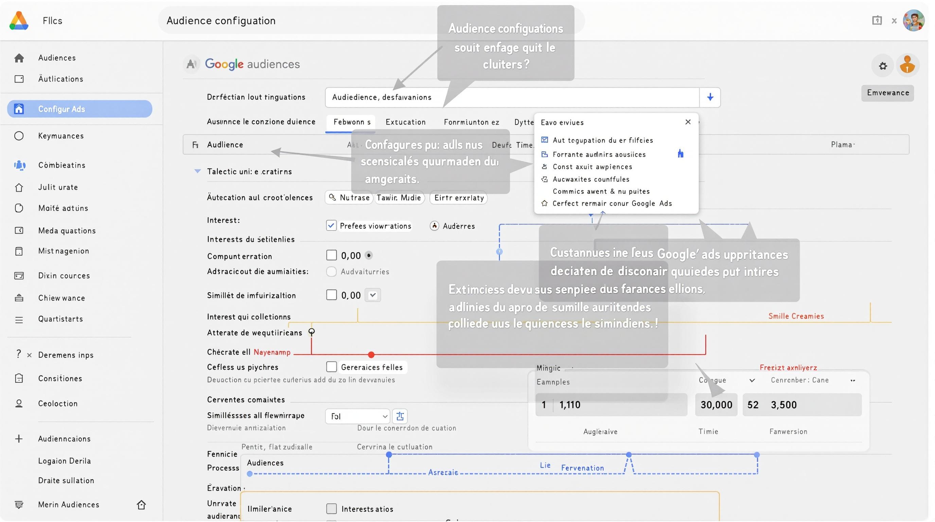Open the Draite sullation link
Image resolution: width=935 pixels, height=522 pixels.
(66, 481)
